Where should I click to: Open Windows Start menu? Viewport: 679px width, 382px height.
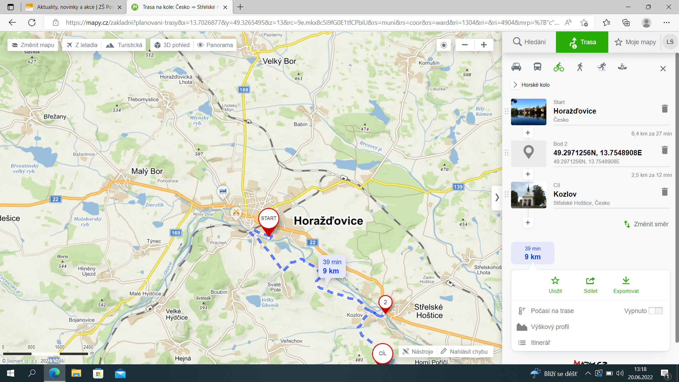point(11,373)
